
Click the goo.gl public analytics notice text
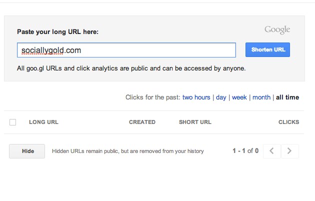point(131,68)
